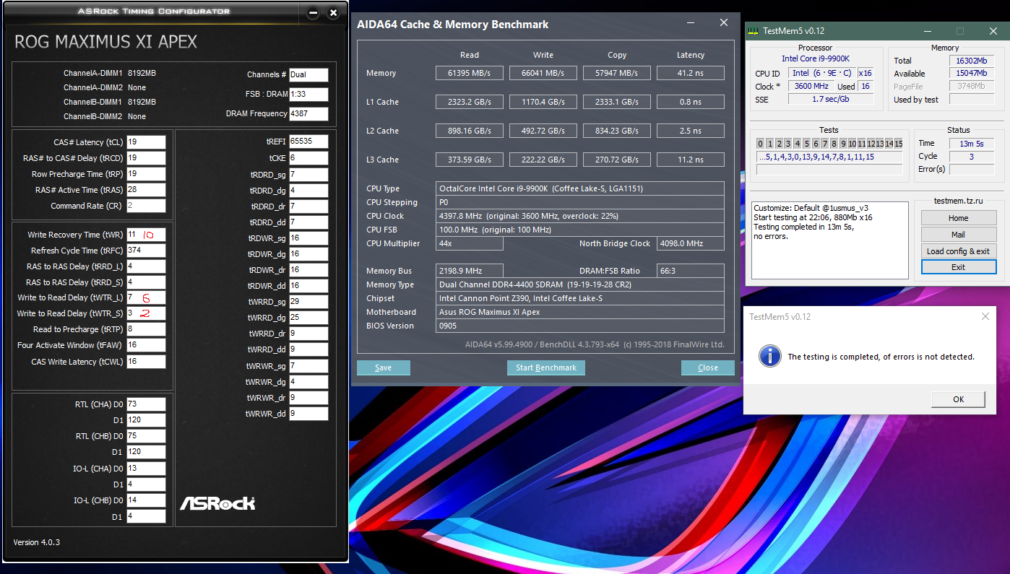The width and height of the screenshot is (1010, 574).
Task: Select the tCKE value field
Action: (x=308, y=157)
